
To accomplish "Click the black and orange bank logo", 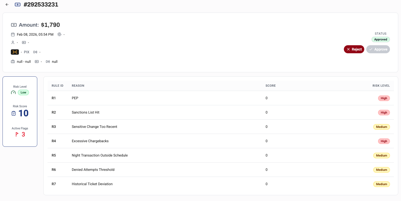I will pos(15,52).
